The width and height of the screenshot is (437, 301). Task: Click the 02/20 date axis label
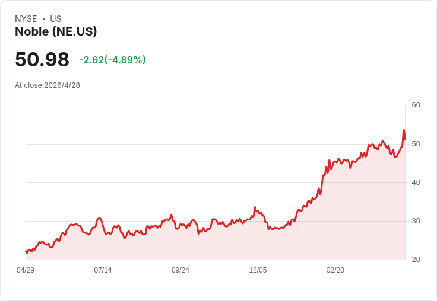(x=335, y=270)
